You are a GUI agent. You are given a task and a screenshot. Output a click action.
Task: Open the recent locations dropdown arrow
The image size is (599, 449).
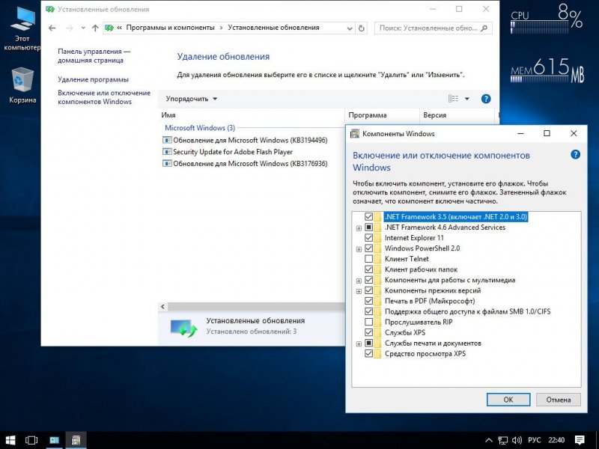(83, 28)
